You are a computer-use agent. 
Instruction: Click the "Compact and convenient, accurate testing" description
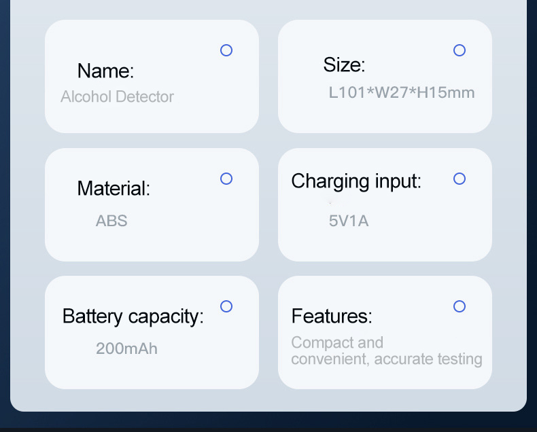coord(386,351)
